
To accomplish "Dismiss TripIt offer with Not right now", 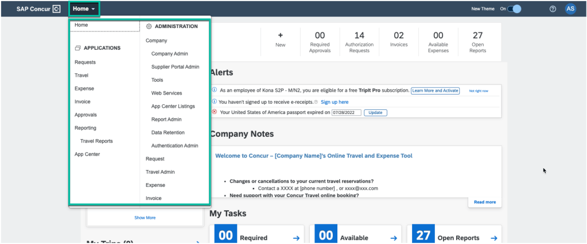I will point(479,90).
